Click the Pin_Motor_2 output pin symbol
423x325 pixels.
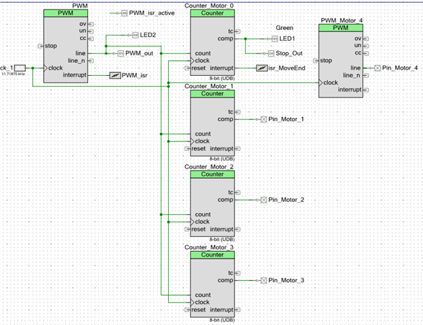coord(264,200)
